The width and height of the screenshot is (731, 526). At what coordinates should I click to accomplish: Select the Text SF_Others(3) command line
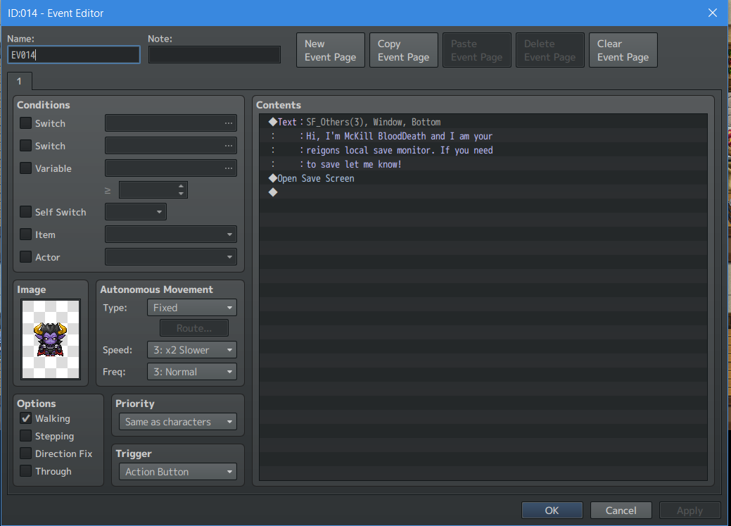pyautogui.click(x=483, y=122)
